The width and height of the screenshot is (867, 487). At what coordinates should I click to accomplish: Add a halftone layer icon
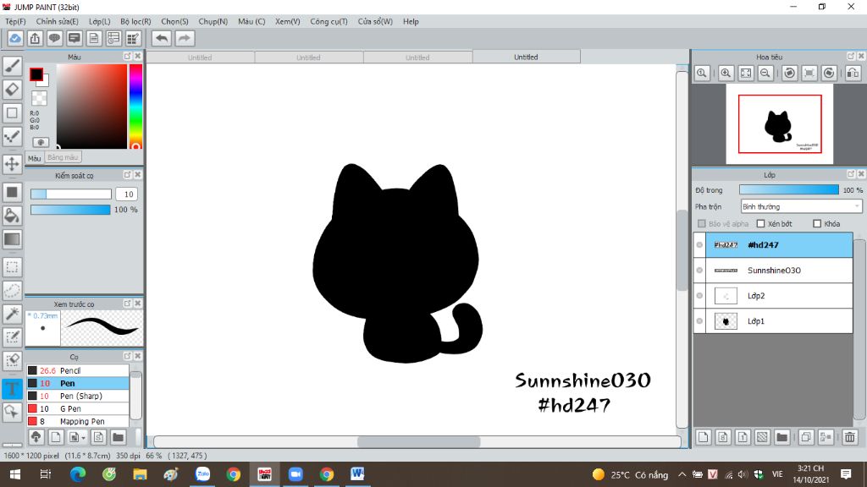[762, 437]
